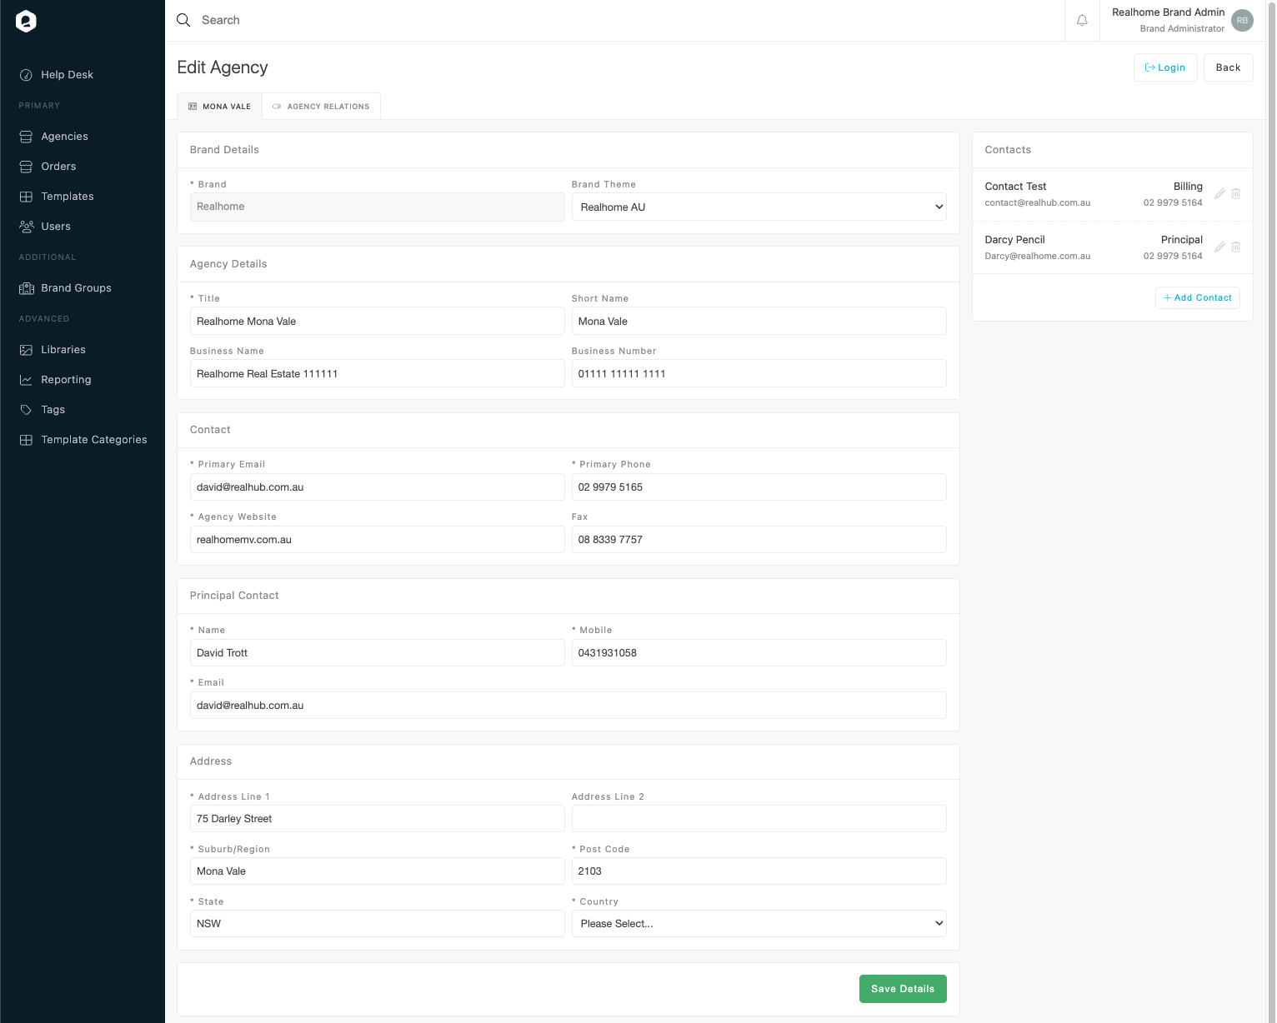Click the Principal Contact Name field
The image size is (1277, 1023).
coord(377,653)
